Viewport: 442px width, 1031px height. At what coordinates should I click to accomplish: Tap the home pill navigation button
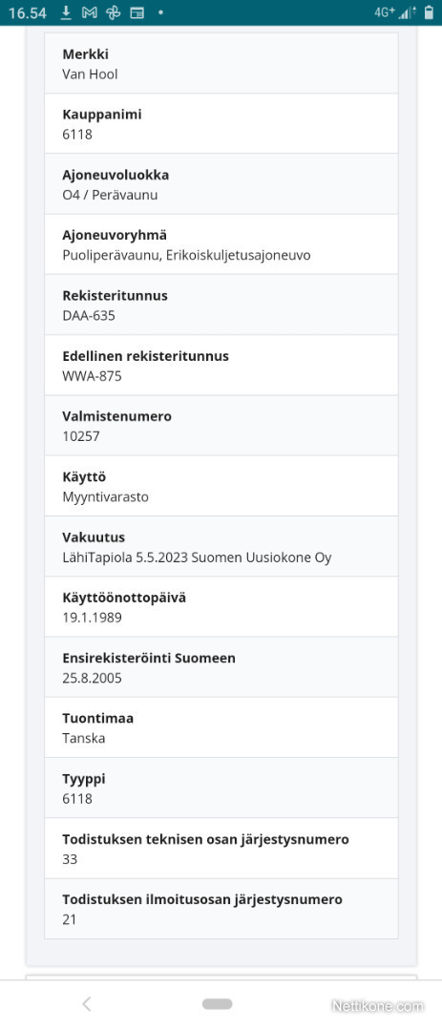[217, 1004]
